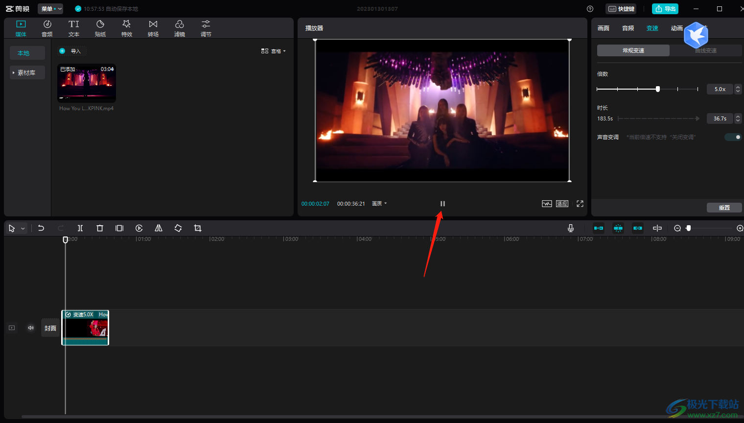Open the 调节 adjustment panel
Viewport: 744px width, 423px height.
tap(206, 28)
